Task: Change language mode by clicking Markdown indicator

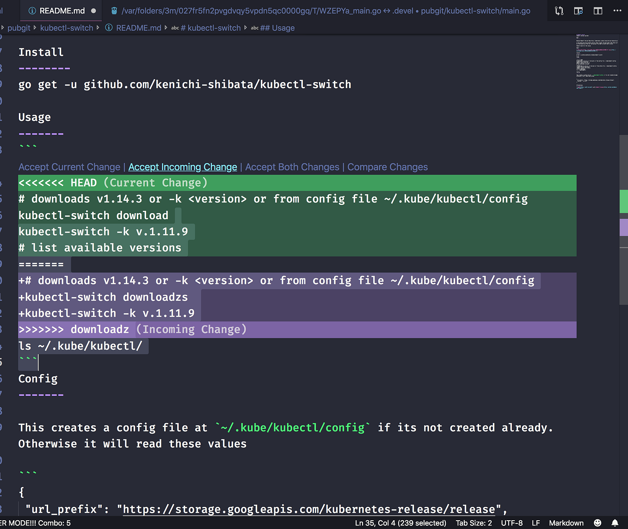Action: pos(566,523)
